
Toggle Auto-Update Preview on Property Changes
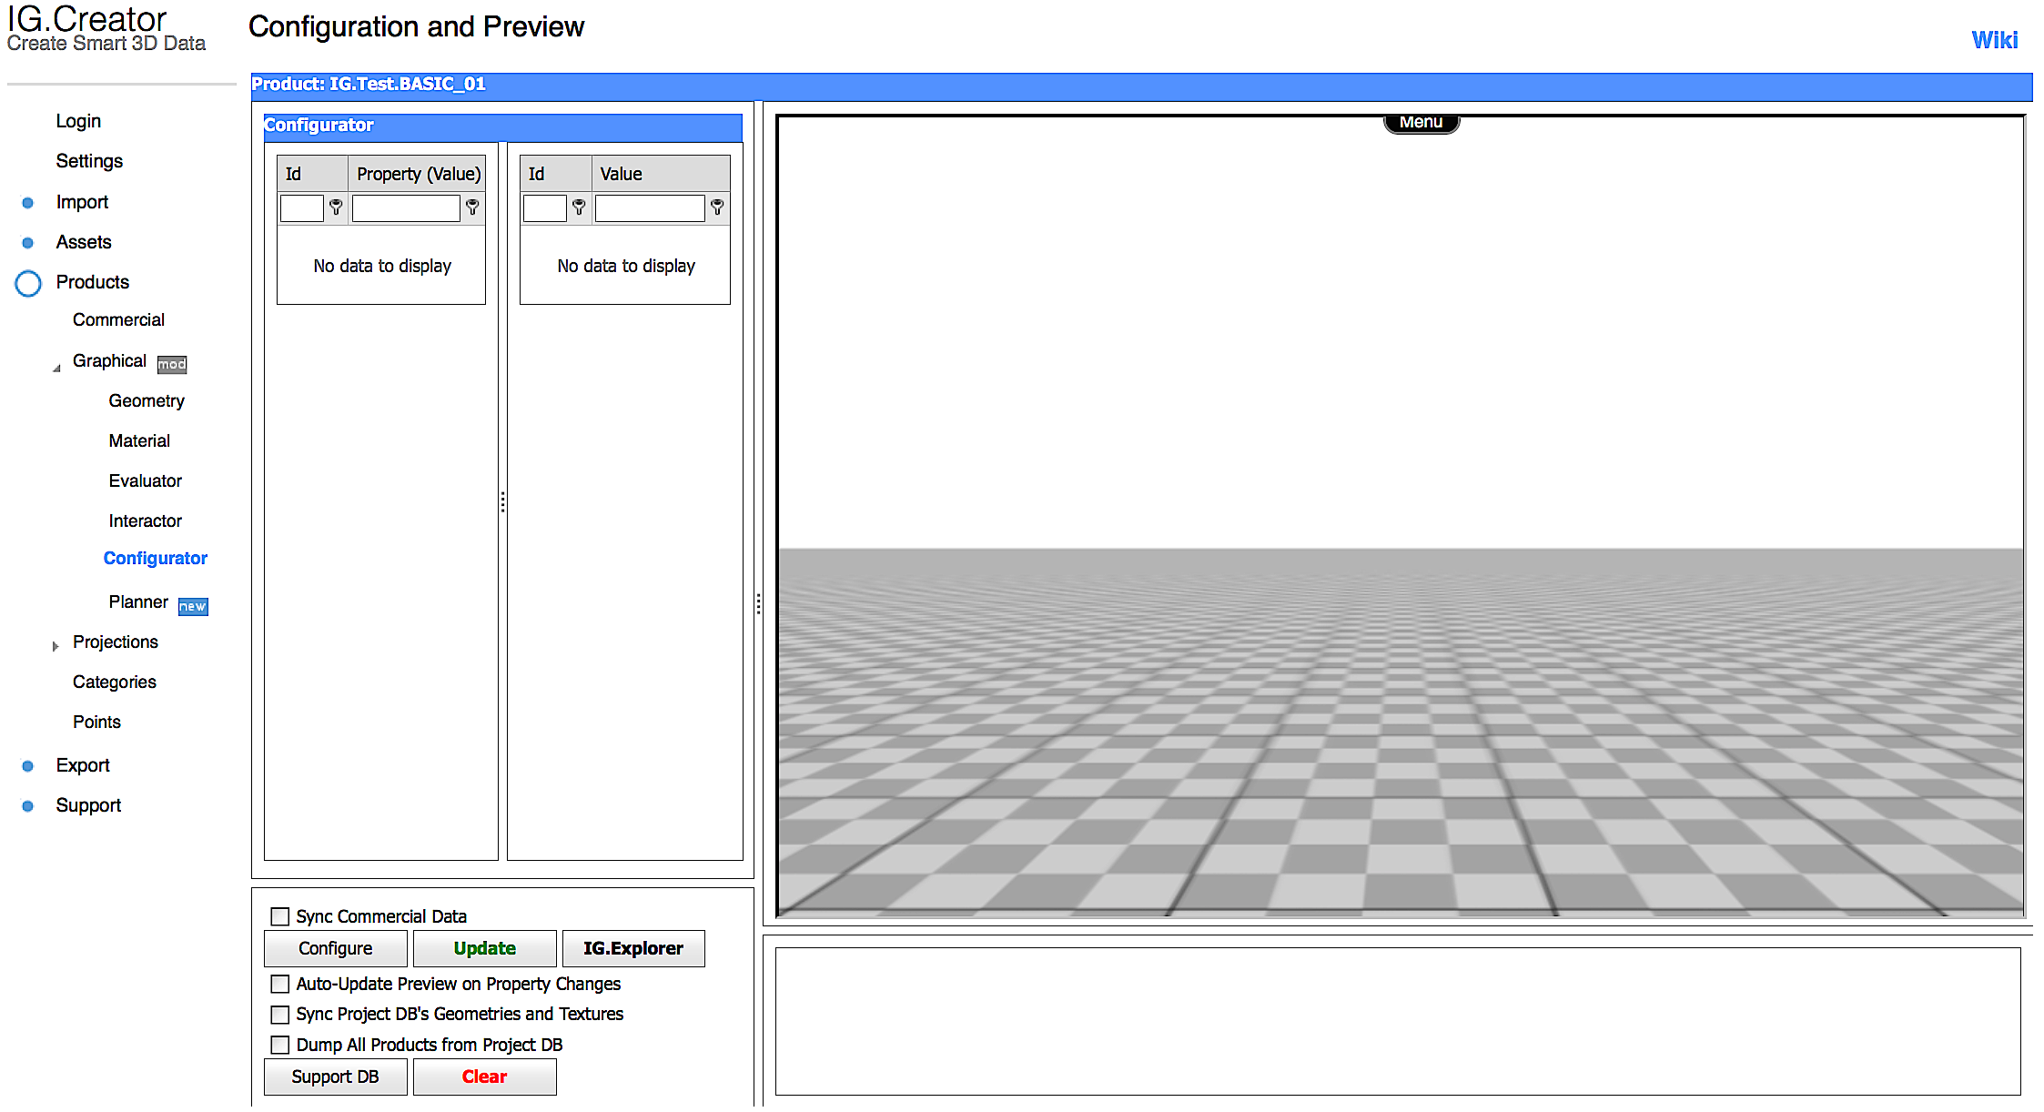pos(280,984)
